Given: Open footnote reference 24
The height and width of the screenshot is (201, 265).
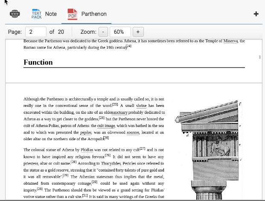Looking at the screenshot, I should pyautogui.click(x=128, y=46).
